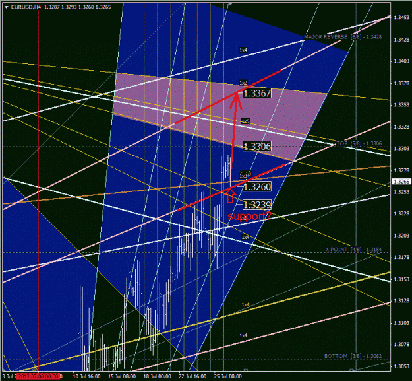Click the OHLC values 1.3287 1.3293 1.3260 1.3265
Viewport: 412px width, 381px height.
[78, 7]
